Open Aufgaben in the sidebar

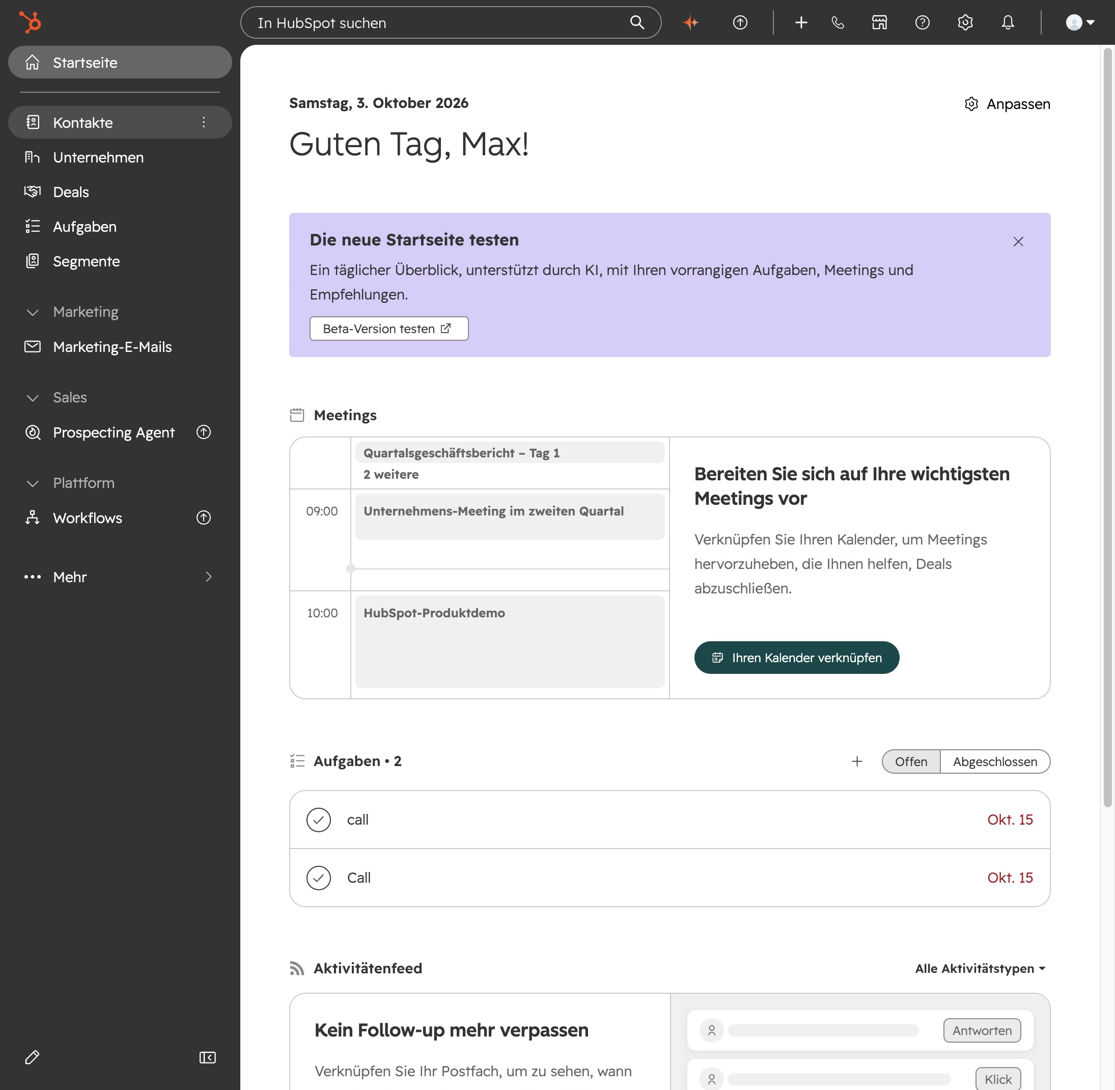click(x=120, y=227)
